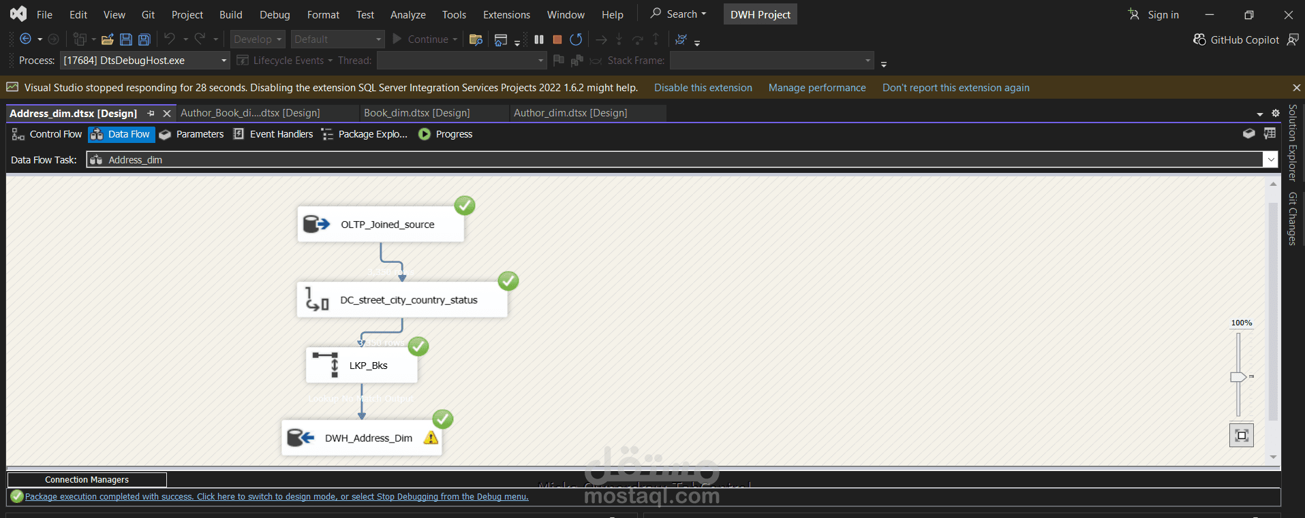Click the Find in Files folder icon
Image resolution: width=1305 pixels, height=518 pixels.
click(x=476, y=39)
